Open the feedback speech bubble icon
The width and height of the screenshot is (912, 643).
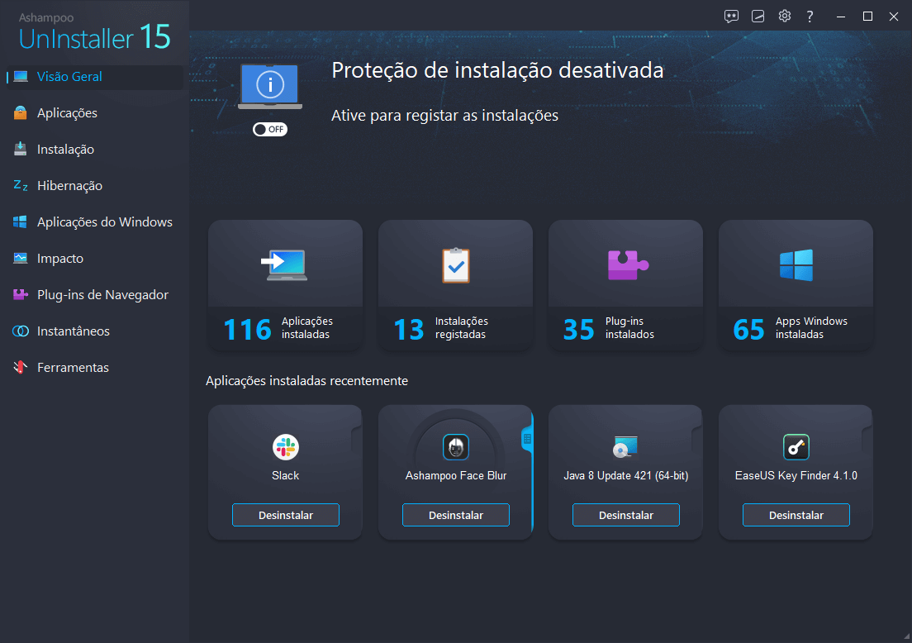coord(731,17)
